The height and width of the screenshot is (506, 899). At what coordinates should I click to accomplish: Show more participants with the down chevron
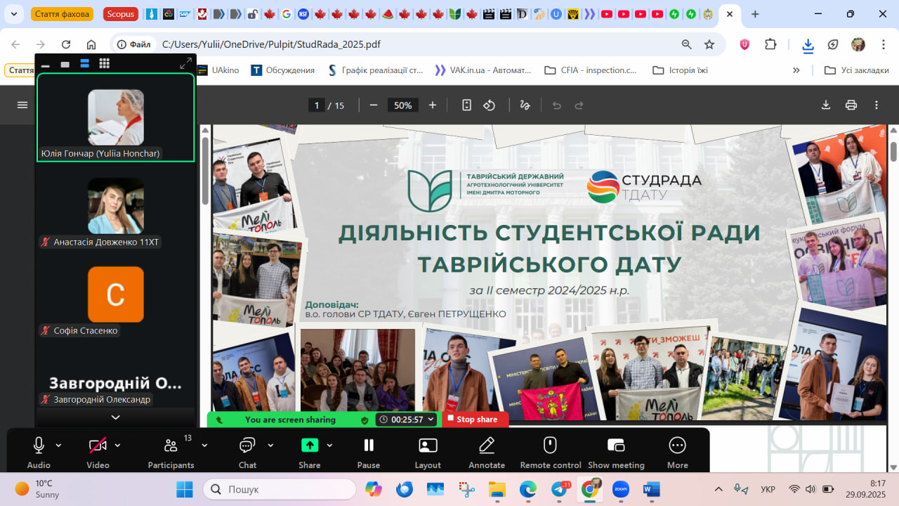click(116, 417)
